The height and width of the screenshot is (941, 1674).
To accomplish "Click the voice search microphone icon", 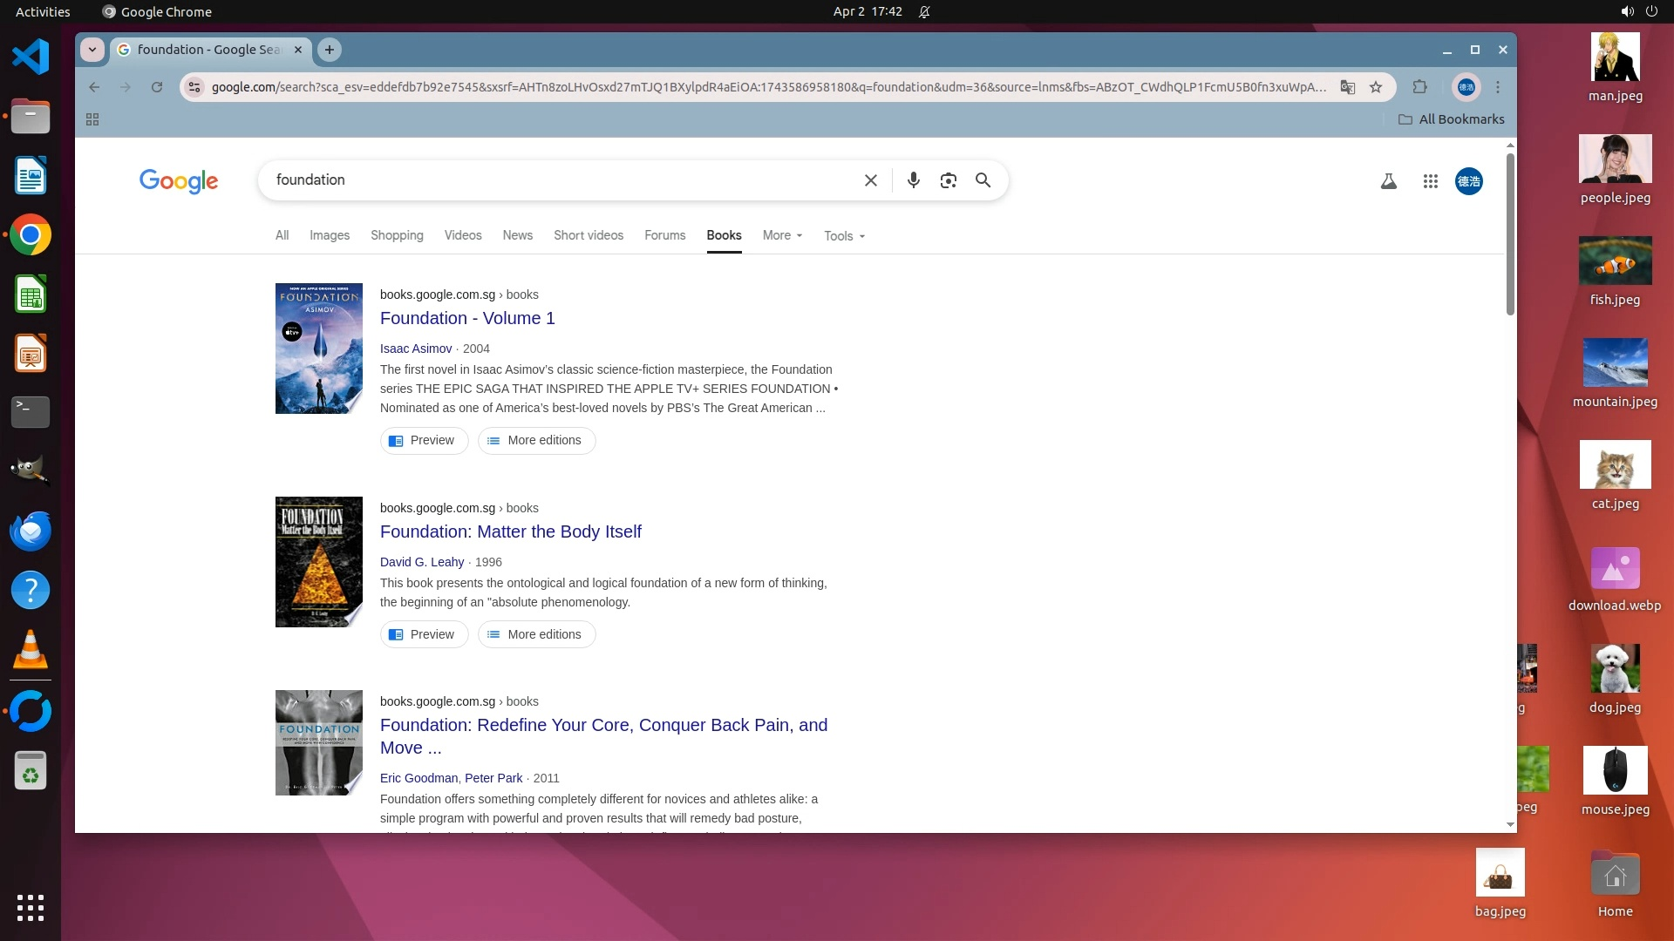I will (913, 180).
